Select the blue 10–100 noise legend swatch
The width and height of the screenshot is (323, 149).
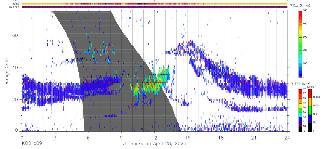310,119
